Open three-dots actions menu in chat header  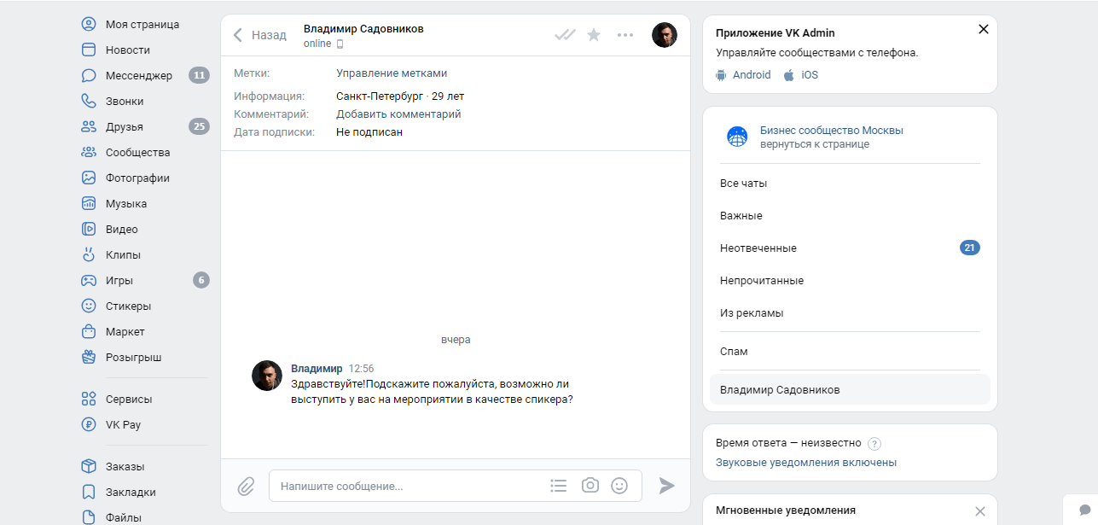click(625, 35)
